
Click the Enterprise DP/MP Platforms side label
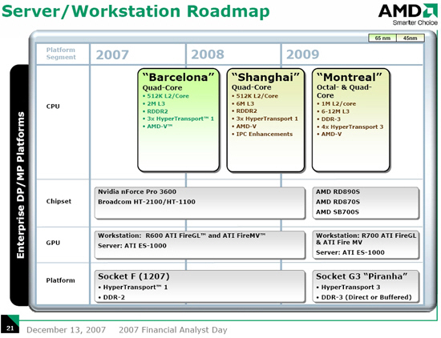click(20, 185)
